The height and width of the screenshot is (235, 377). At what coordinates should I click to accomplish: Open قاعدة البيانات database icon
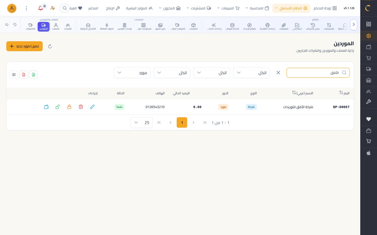(x=232, y=26)
